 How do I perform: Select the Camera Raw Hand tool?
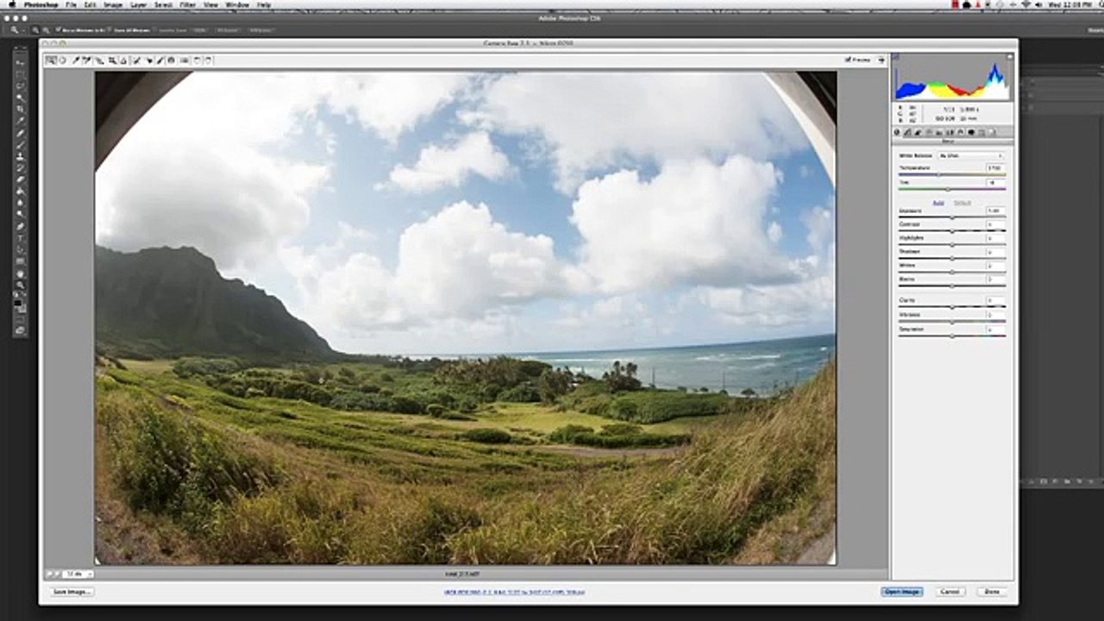[x=63, y=60]
